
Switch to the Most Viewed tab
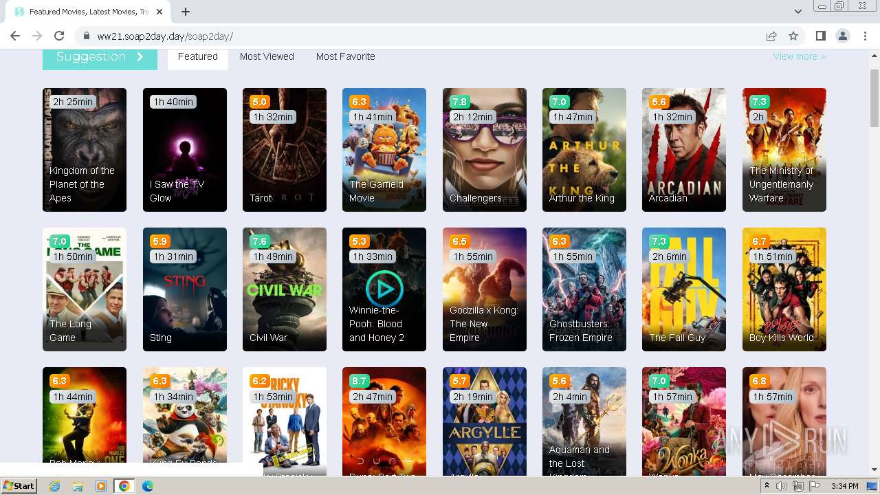pos(267,57)
